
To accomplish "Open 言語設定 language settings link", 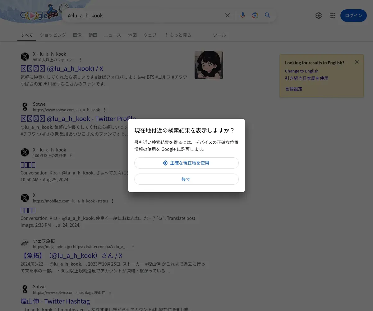I will [x=294, y=89].
